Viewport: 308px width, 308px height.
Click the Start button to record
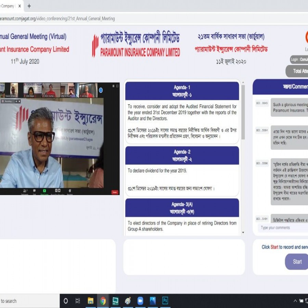(297, 262)
